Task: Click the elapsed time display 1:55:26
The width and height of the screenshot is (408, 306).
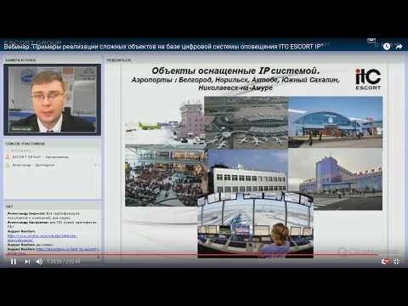Action: click(x=56, y=262)
